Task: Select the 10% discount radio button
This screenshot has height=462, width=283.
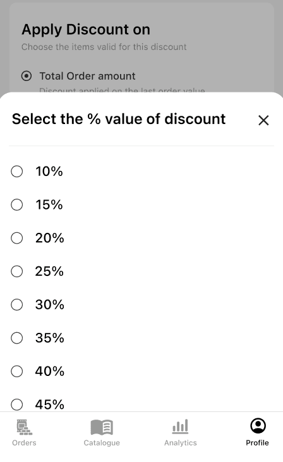Action: (17, 171)
